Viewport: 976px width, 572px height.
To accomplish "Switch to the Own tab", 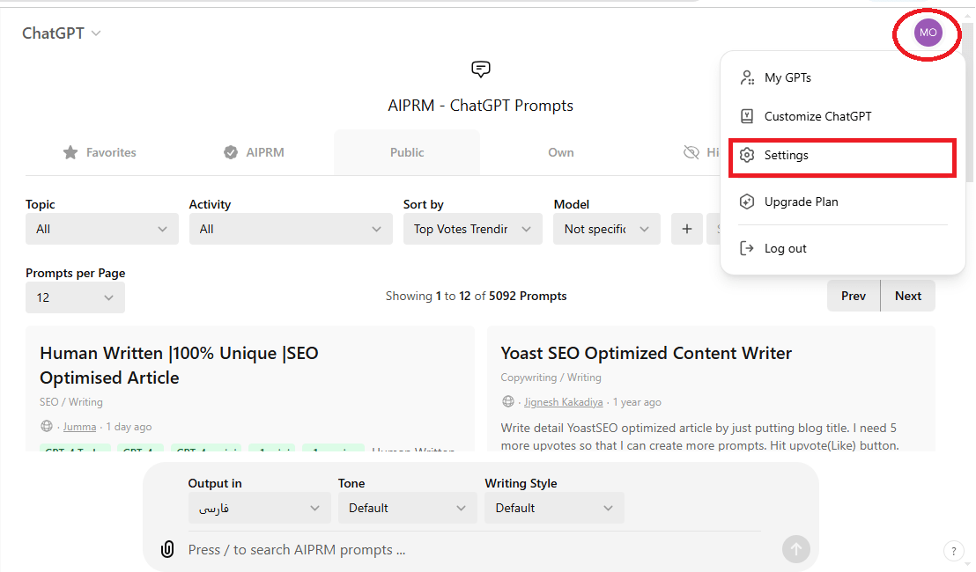I will click(561, 152).
